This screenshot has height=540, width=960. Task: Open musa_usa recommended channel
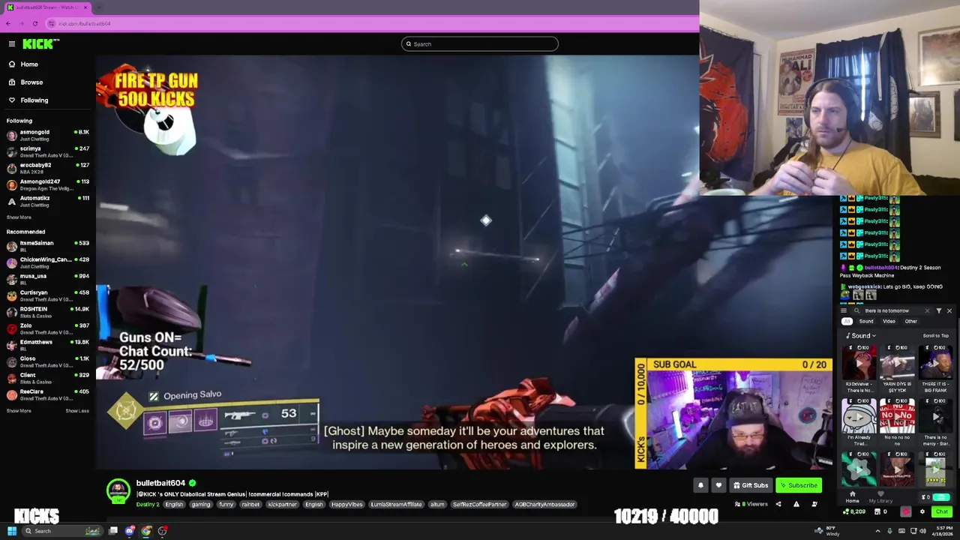point(48,279)
